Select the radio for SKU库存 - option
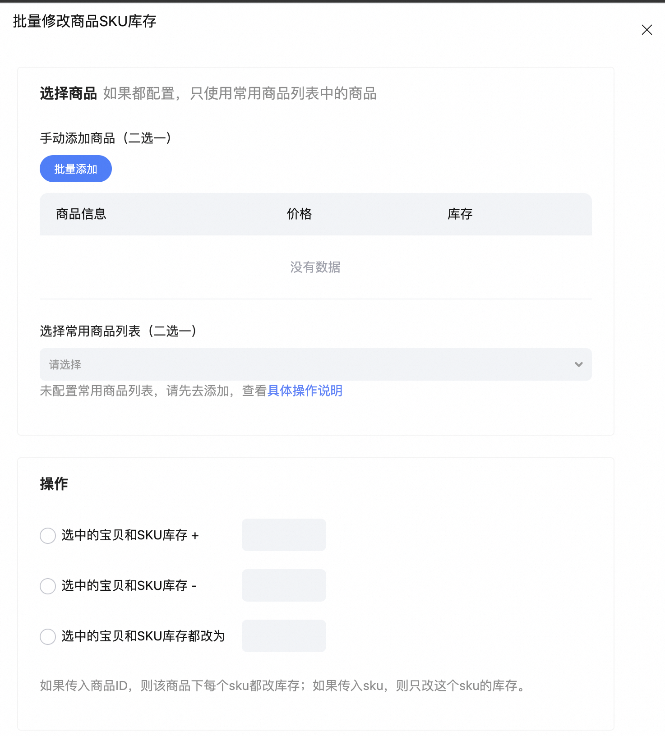The height and width of the screenshot is (736, 665). [x=48, y=586]
